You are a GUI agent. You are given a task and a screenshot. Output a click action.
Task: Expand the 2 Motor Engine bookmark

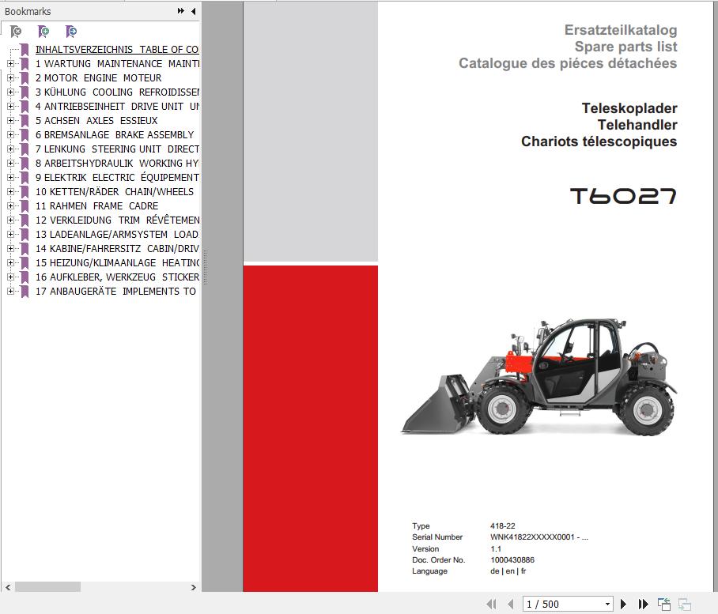coord(10,77)
